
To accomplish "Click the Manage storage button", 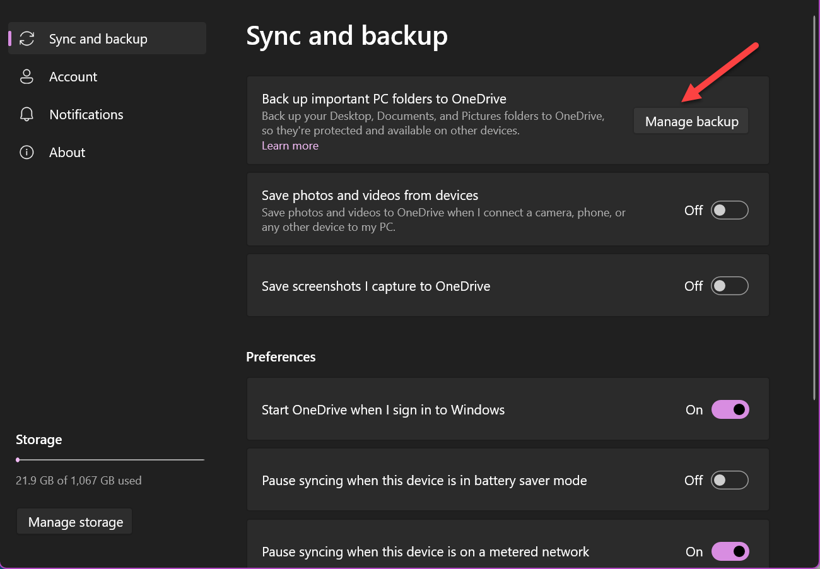I will [x=75, y=522].
